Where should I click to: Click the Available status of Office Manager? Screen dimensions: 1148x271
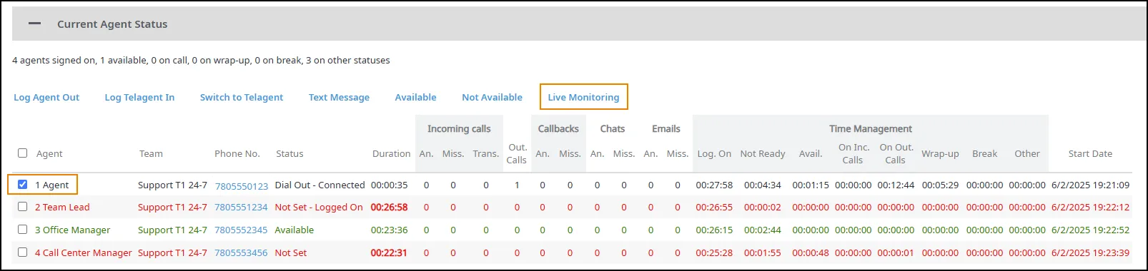coord(295,230)
